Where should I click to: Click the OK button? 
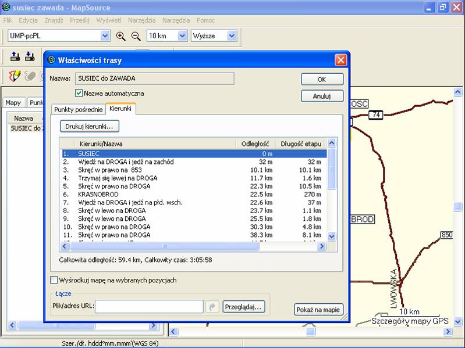pyautogui.click(x=322, y=80)
